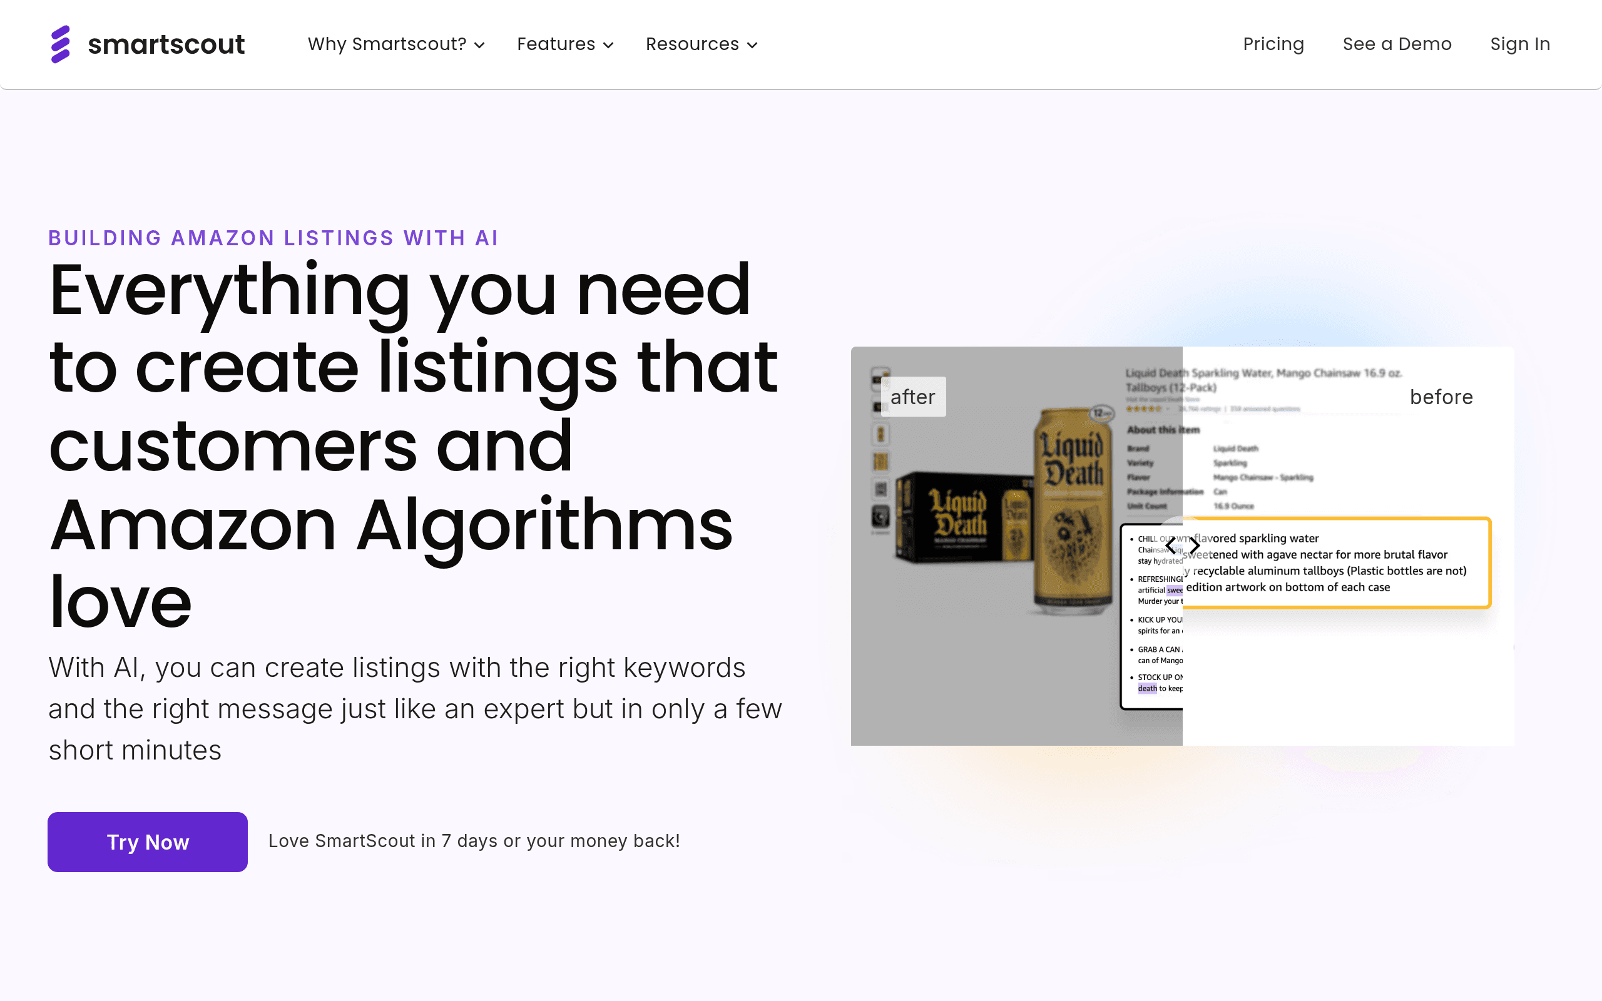Select the third product thumbnail in the listing
The image size is (1602, 1001).
(x=880, y=434)
